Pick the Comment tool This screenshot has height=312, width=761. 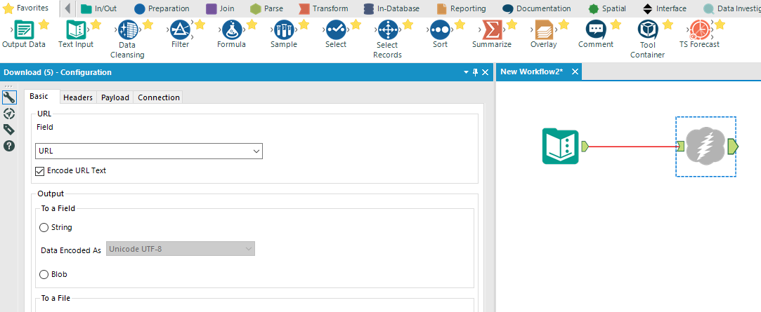coord(595,30)
